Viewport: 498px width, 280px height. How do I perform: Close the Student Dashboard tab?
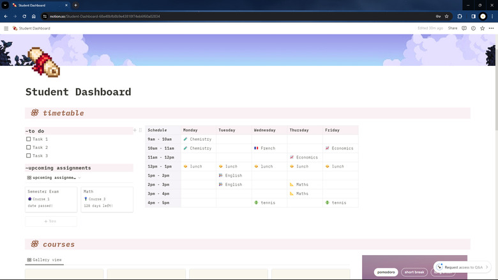tap(66, 5)
